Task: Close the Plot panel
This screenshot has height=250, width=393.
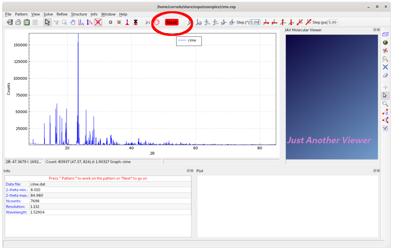Action: (x=378, y=171)
